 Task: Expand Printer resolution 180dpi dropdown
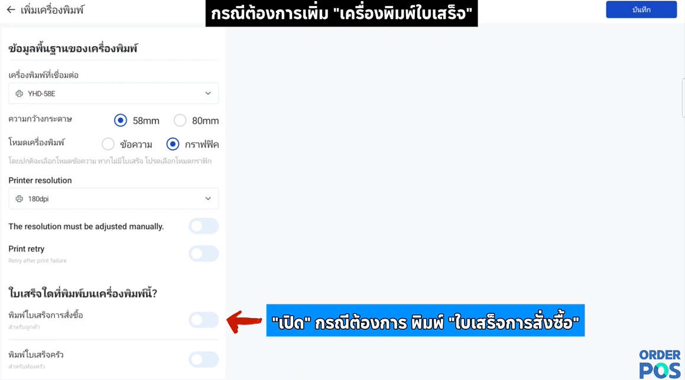[x=113, y=199]
